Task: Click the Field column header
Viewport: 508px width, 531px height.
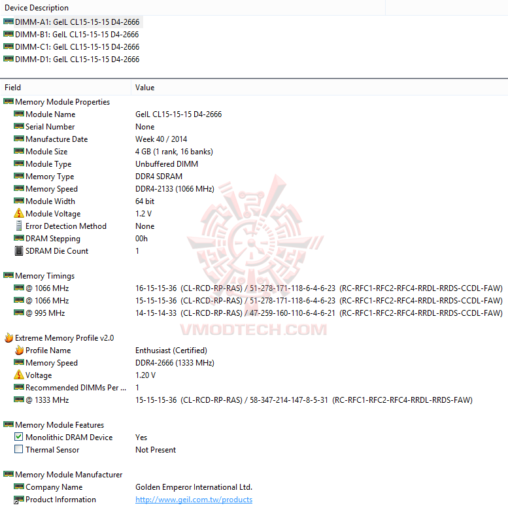Action: click(65, 88)
